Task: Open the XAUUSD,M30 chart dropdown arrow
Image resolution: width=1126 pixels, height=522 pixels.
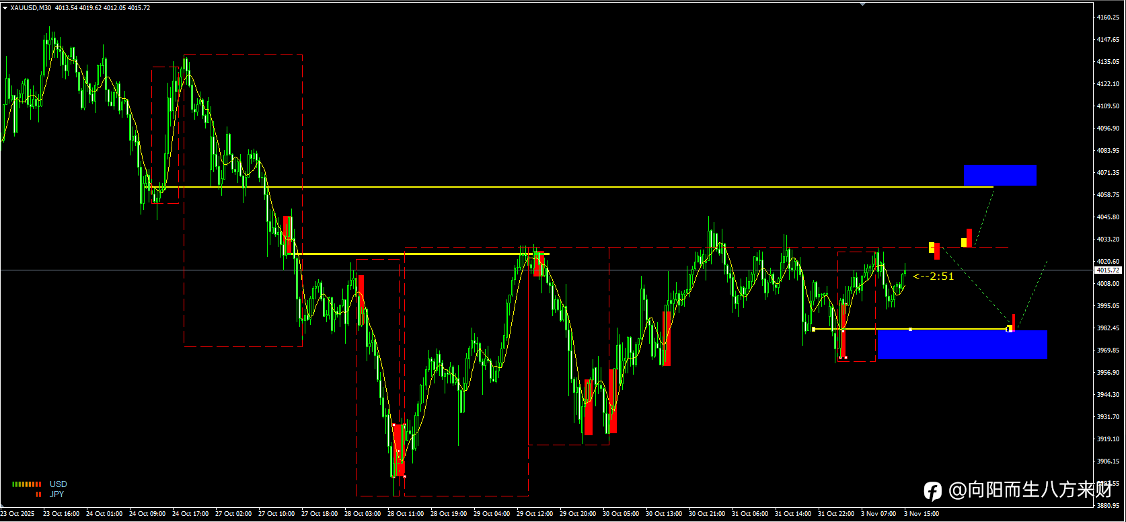Action: (5, 8)
